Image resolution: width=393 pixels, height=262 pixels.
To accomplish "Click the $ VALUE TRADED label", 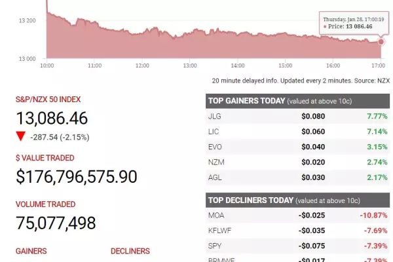I will pos(45,158).
